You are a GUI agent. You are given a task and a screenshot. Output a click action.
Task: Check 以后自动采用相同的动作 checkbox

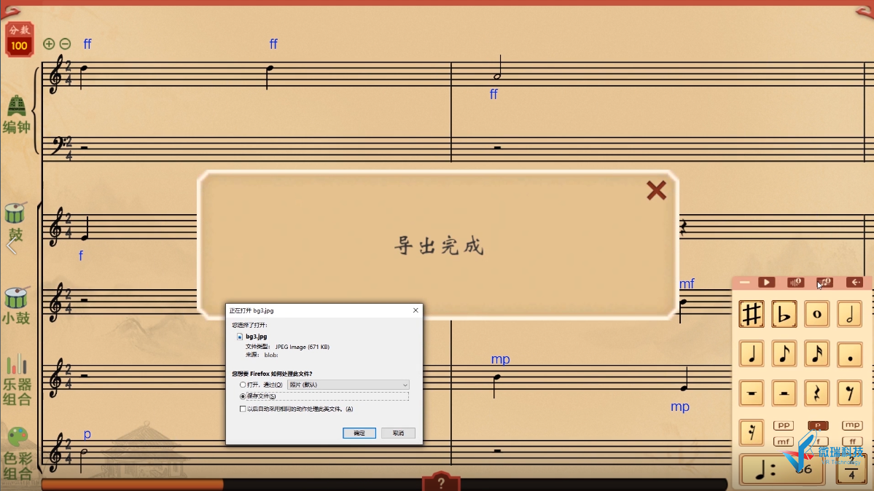243,409
